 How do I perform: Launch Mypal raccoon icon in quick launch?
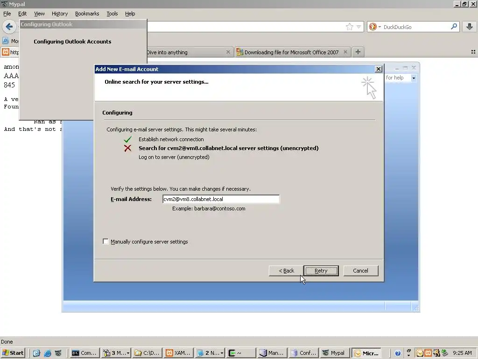coord(58,353)
